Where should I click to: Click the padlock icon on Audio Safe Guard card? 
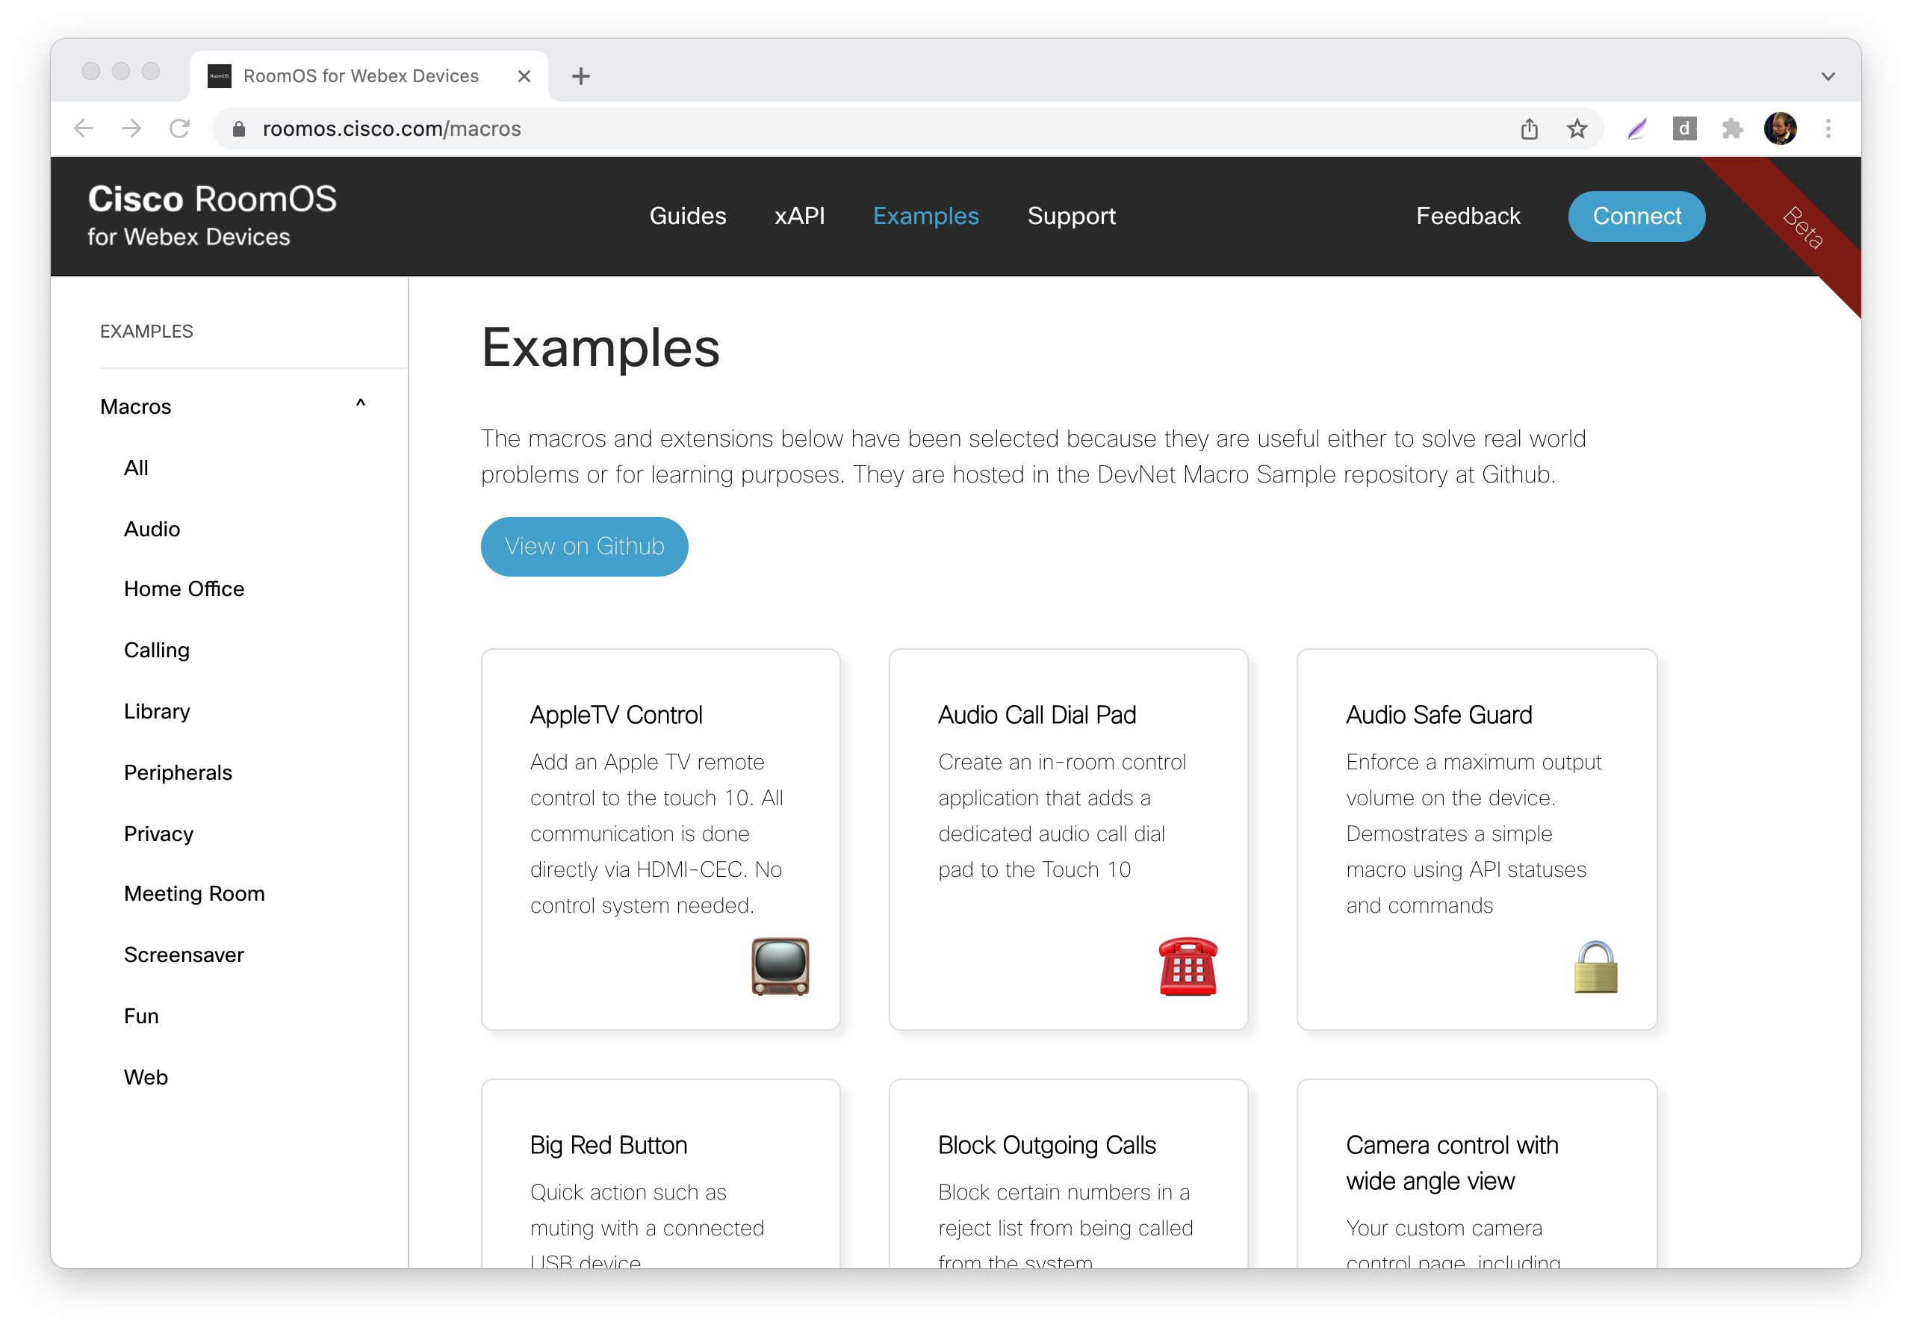pyautogui.click(x=1595, y=967)
